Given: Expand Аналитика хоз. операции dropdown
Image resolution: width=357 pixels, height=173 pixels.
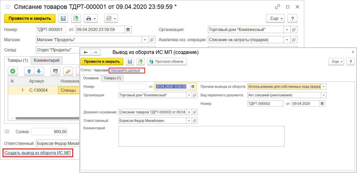Looking at the screenshot, I should click(287, 40).
